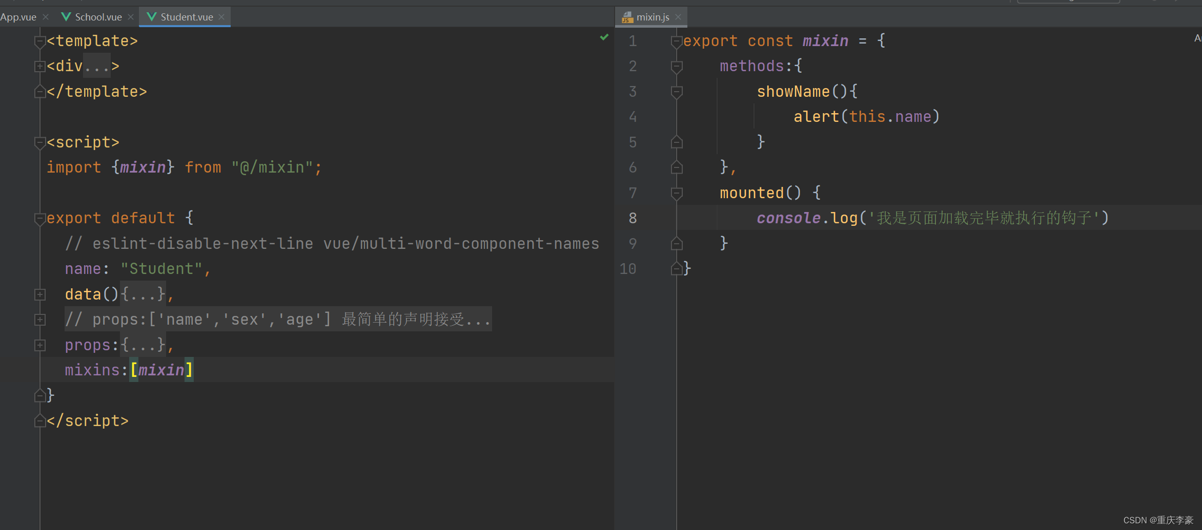
Task: Collapse fold marker at </template> closing tag
Action: coord(40,92)
